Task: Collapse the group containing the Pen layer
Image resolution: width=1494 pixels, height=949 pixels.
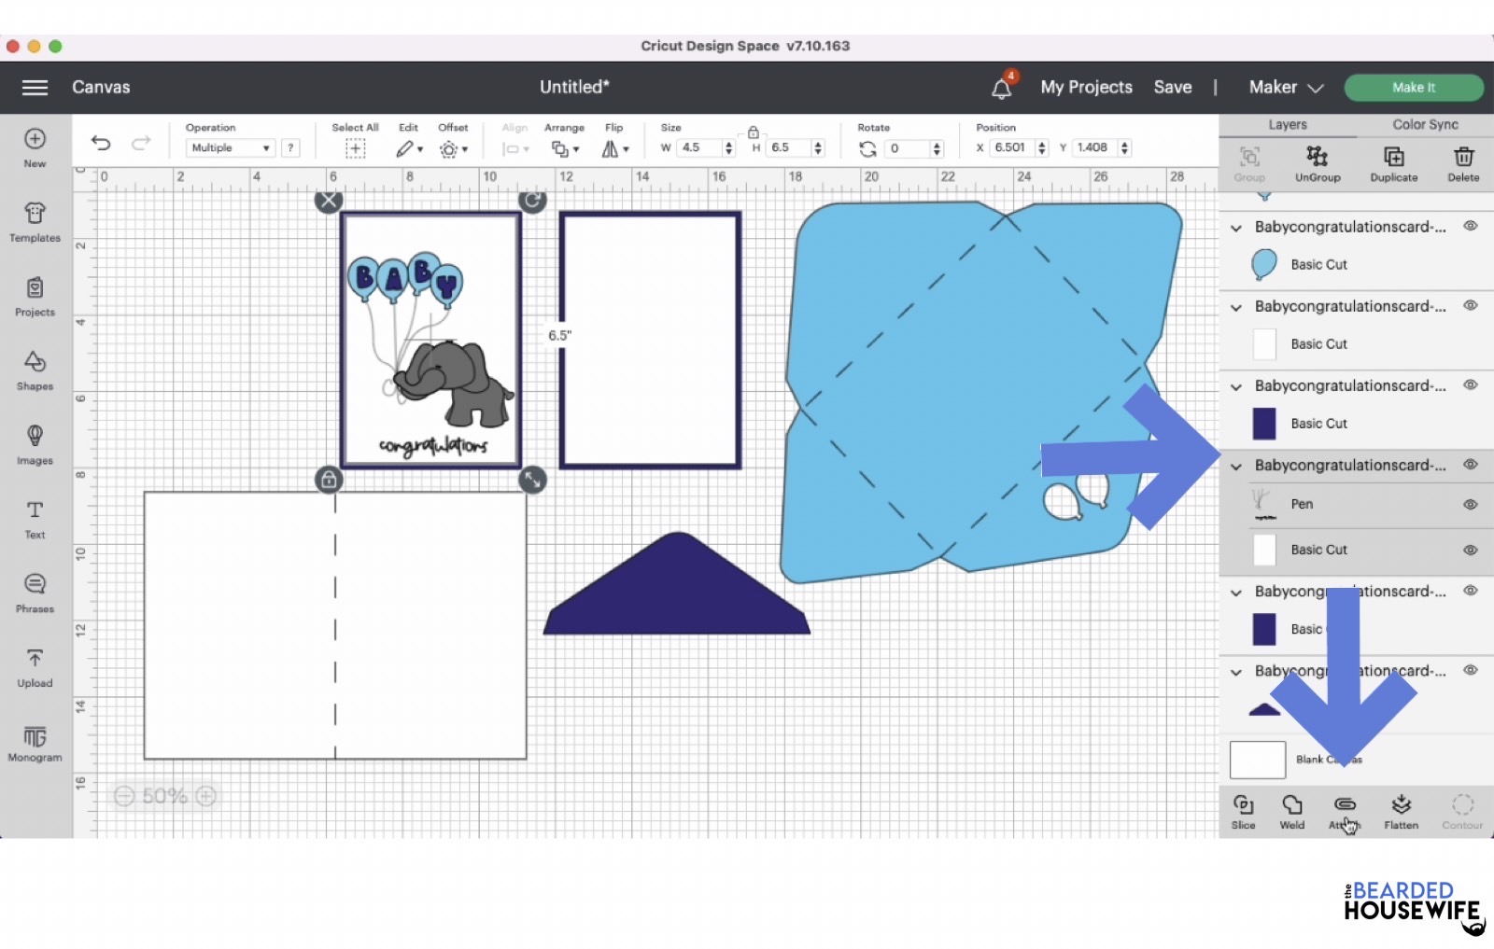Action: click(1236, 466)
